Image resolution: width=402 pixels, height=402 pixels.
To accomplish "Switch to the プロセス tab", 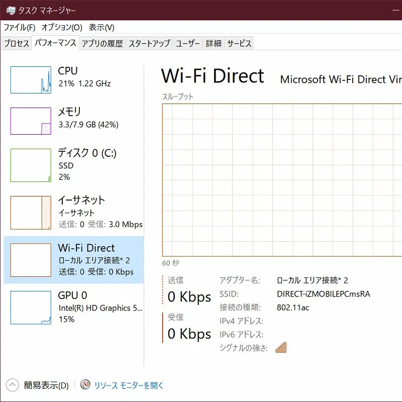I will pos(17,43).
